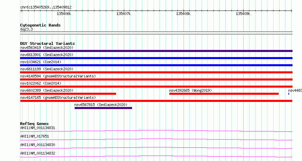Click the red nsv4148584 gnomAD bar
Image resolution: width=302 pixels, height=161 pixels.
[156, 79]
